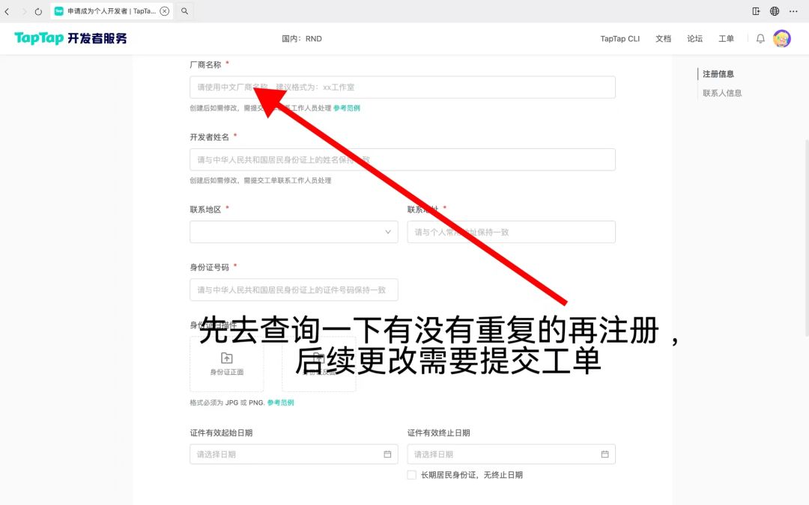The height and width of the screenshot is (505, 809).
Task: Open calendar for 证件有效终止日期
Action: [x=605, y=454]
